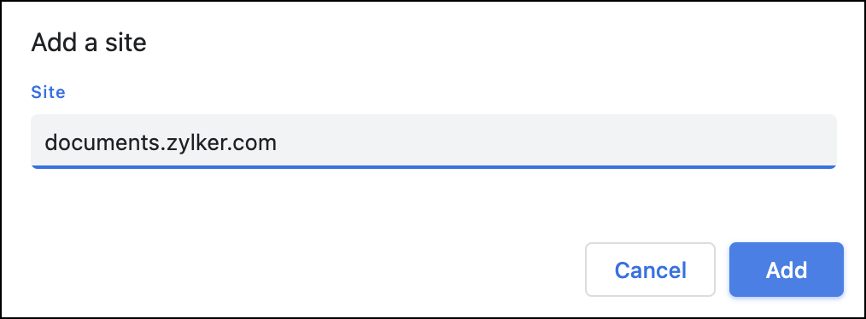
Task: Click the documents.zylker.com text in the field
Action: tap(161, 143)
